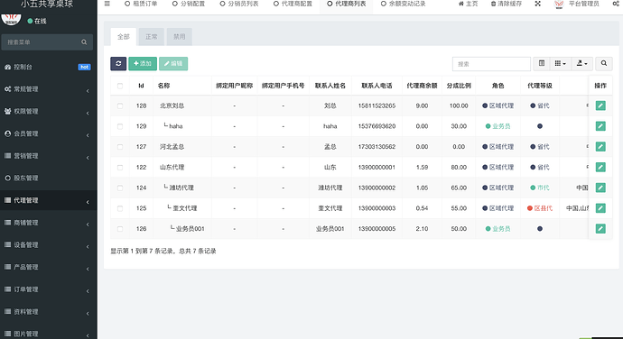Expand the 会员管理 sidebar menu
623x339 pixels.
pos(49,133)
